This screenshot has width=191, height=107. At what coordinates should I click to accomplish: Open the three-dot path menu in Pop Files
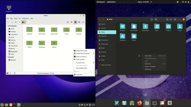coord(152,19)
